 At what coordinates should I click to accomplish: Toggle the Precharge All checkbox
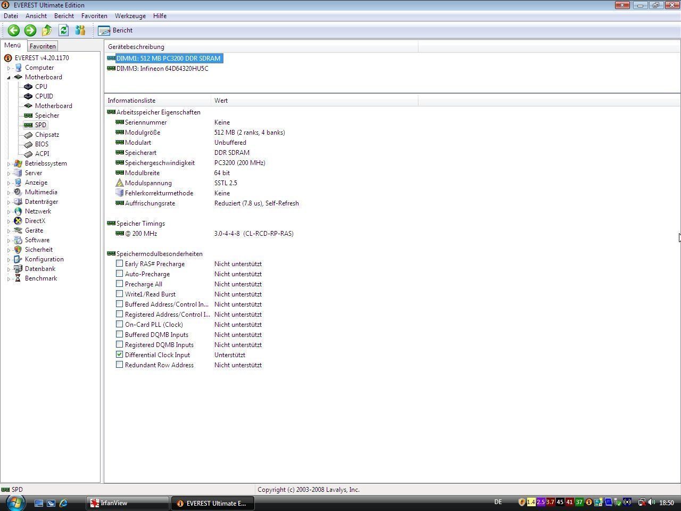coord(120,284)
